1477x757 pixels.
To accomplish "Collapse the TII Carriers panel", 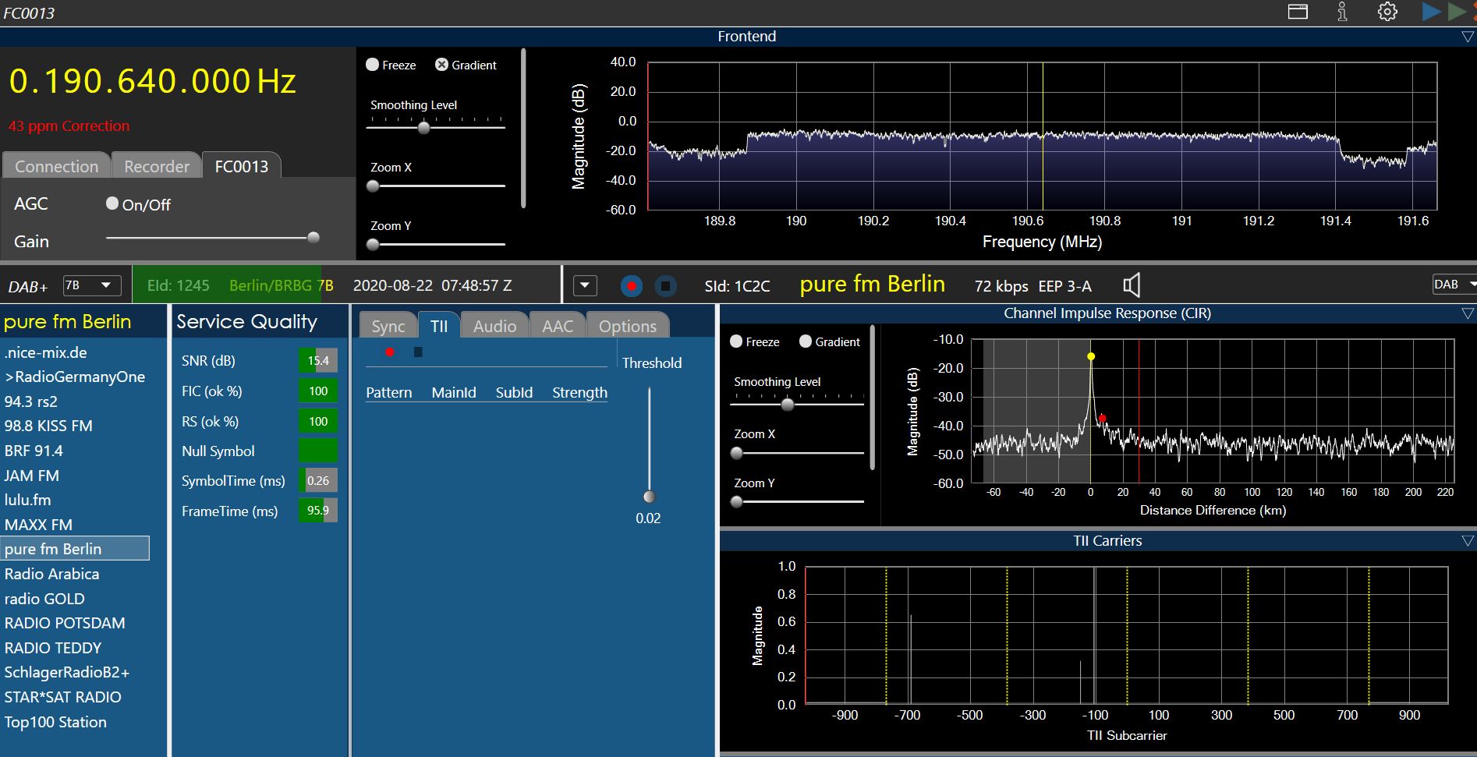I will 1467,540.
